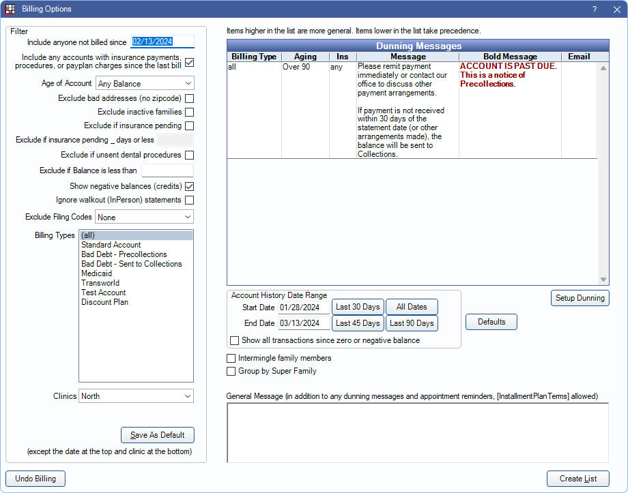Enable Intermingle family members

[x=231, y=358]
